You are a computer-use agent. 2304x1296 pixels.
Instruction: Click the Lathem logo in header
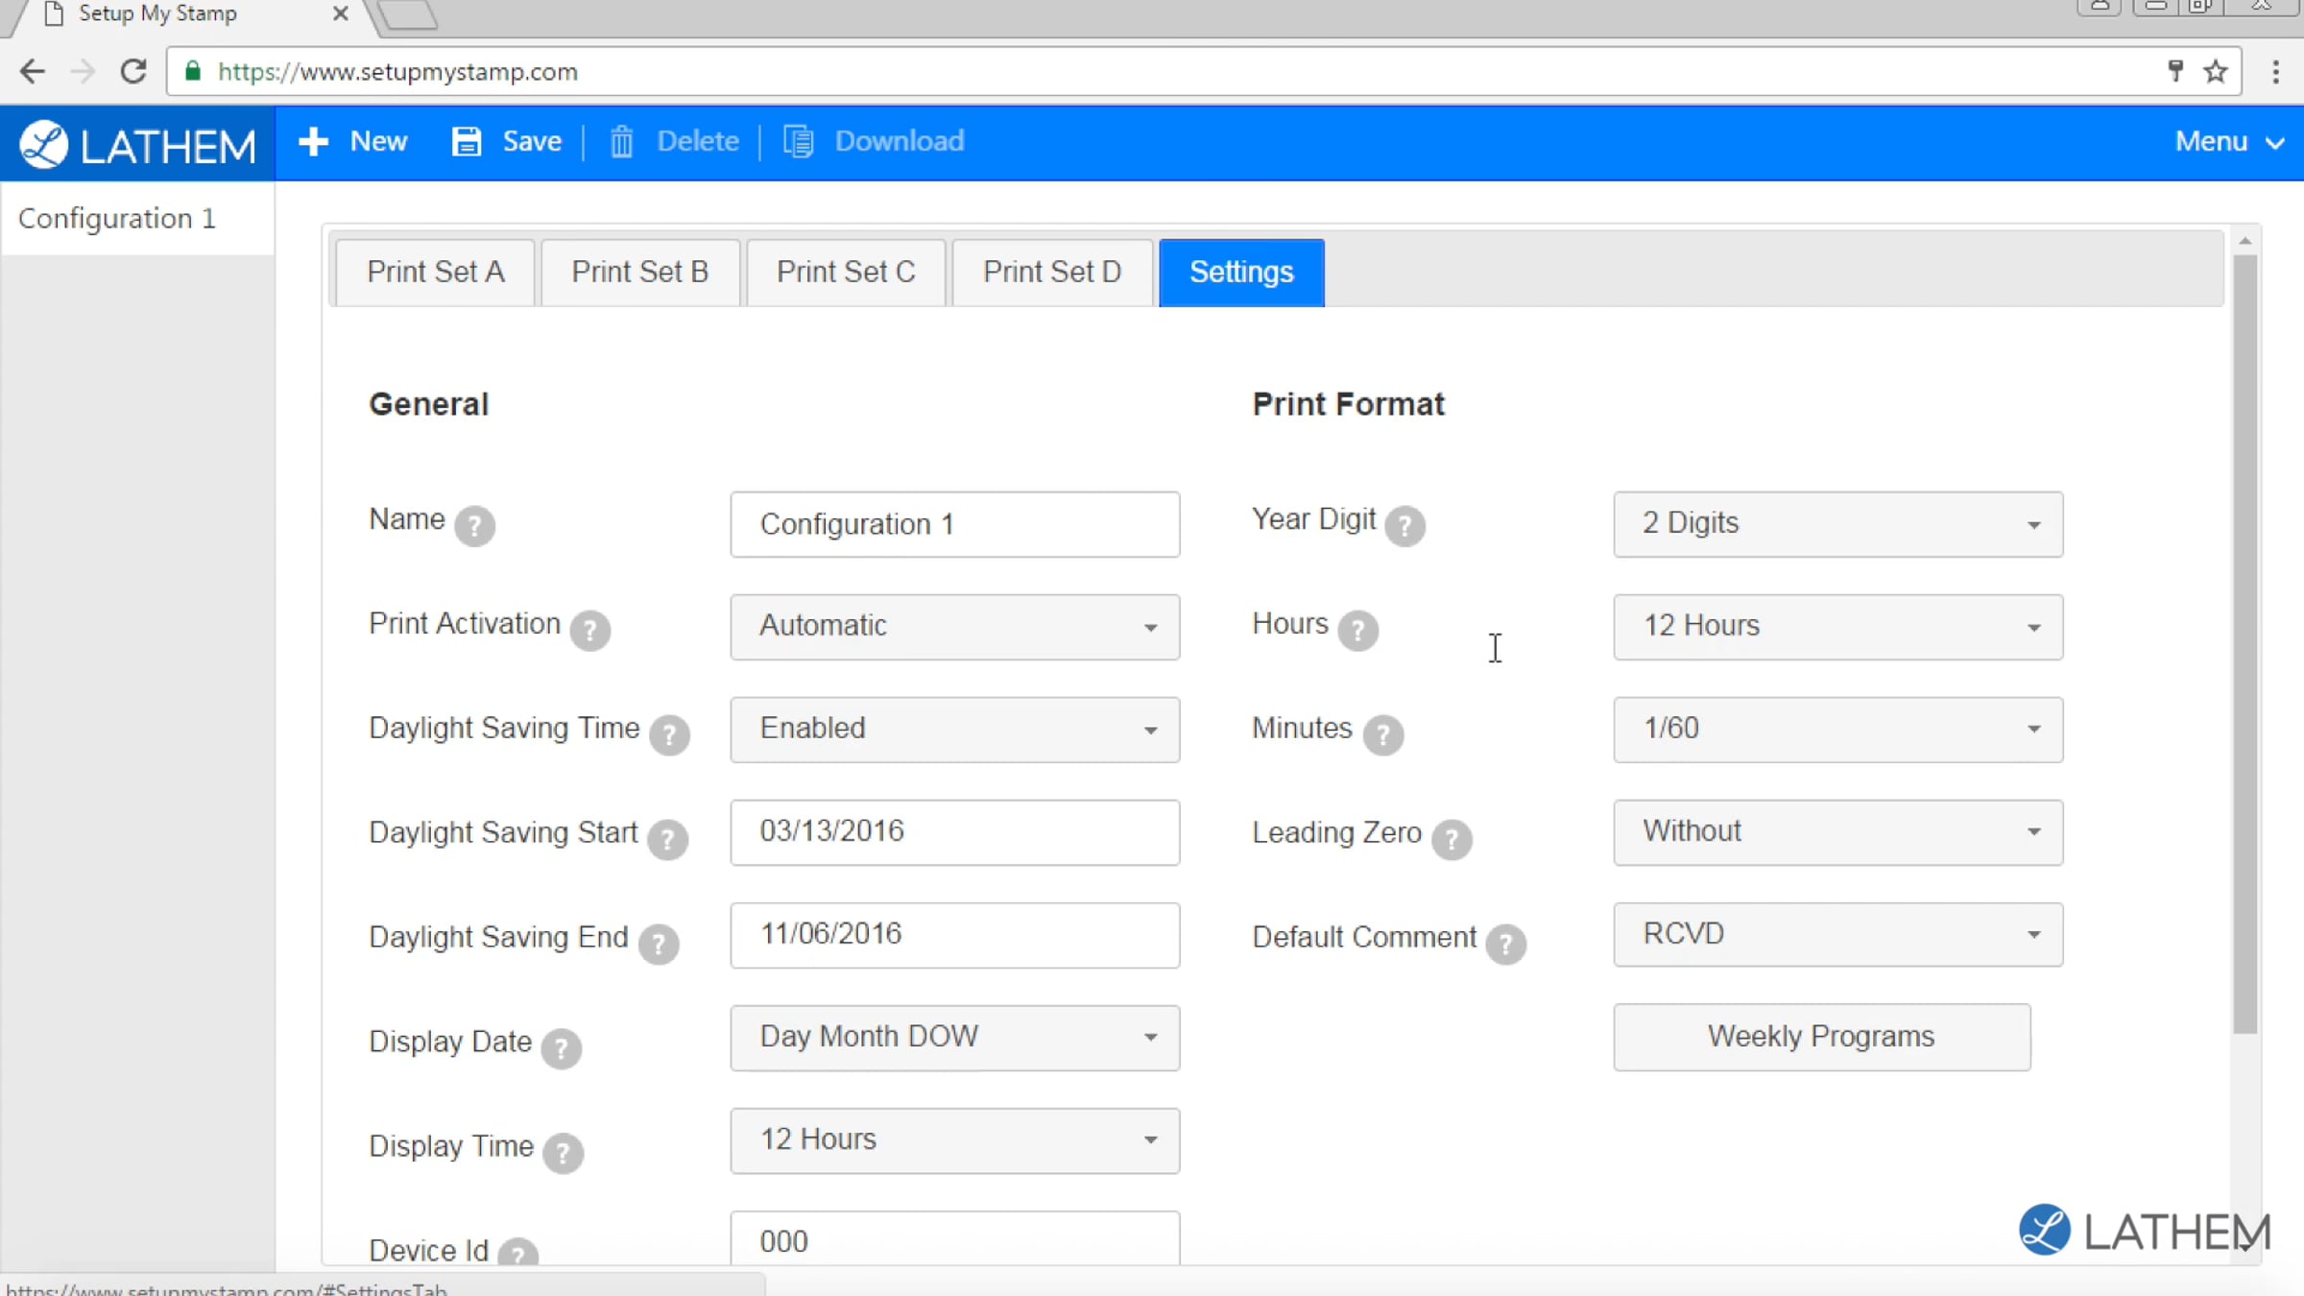(x=137, y=144)
